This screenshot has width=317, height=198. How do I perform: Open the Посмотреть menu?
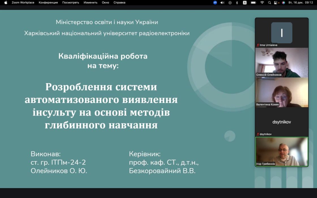[71, 3]
